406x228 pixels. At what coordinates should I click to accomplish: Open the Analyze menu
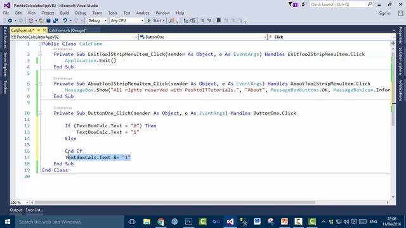click(x=143, y=13)
